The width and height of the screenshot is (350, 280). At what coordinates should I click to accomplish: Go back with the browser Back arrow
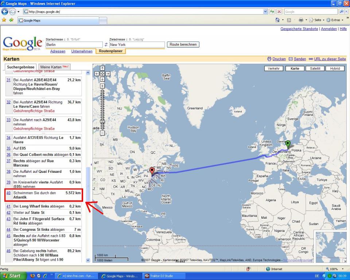pyautogui.click(x=5, y=12)
